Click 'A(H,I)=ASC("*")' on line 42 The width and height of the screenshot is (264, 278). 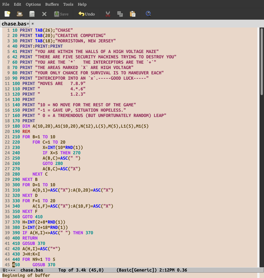41,249
